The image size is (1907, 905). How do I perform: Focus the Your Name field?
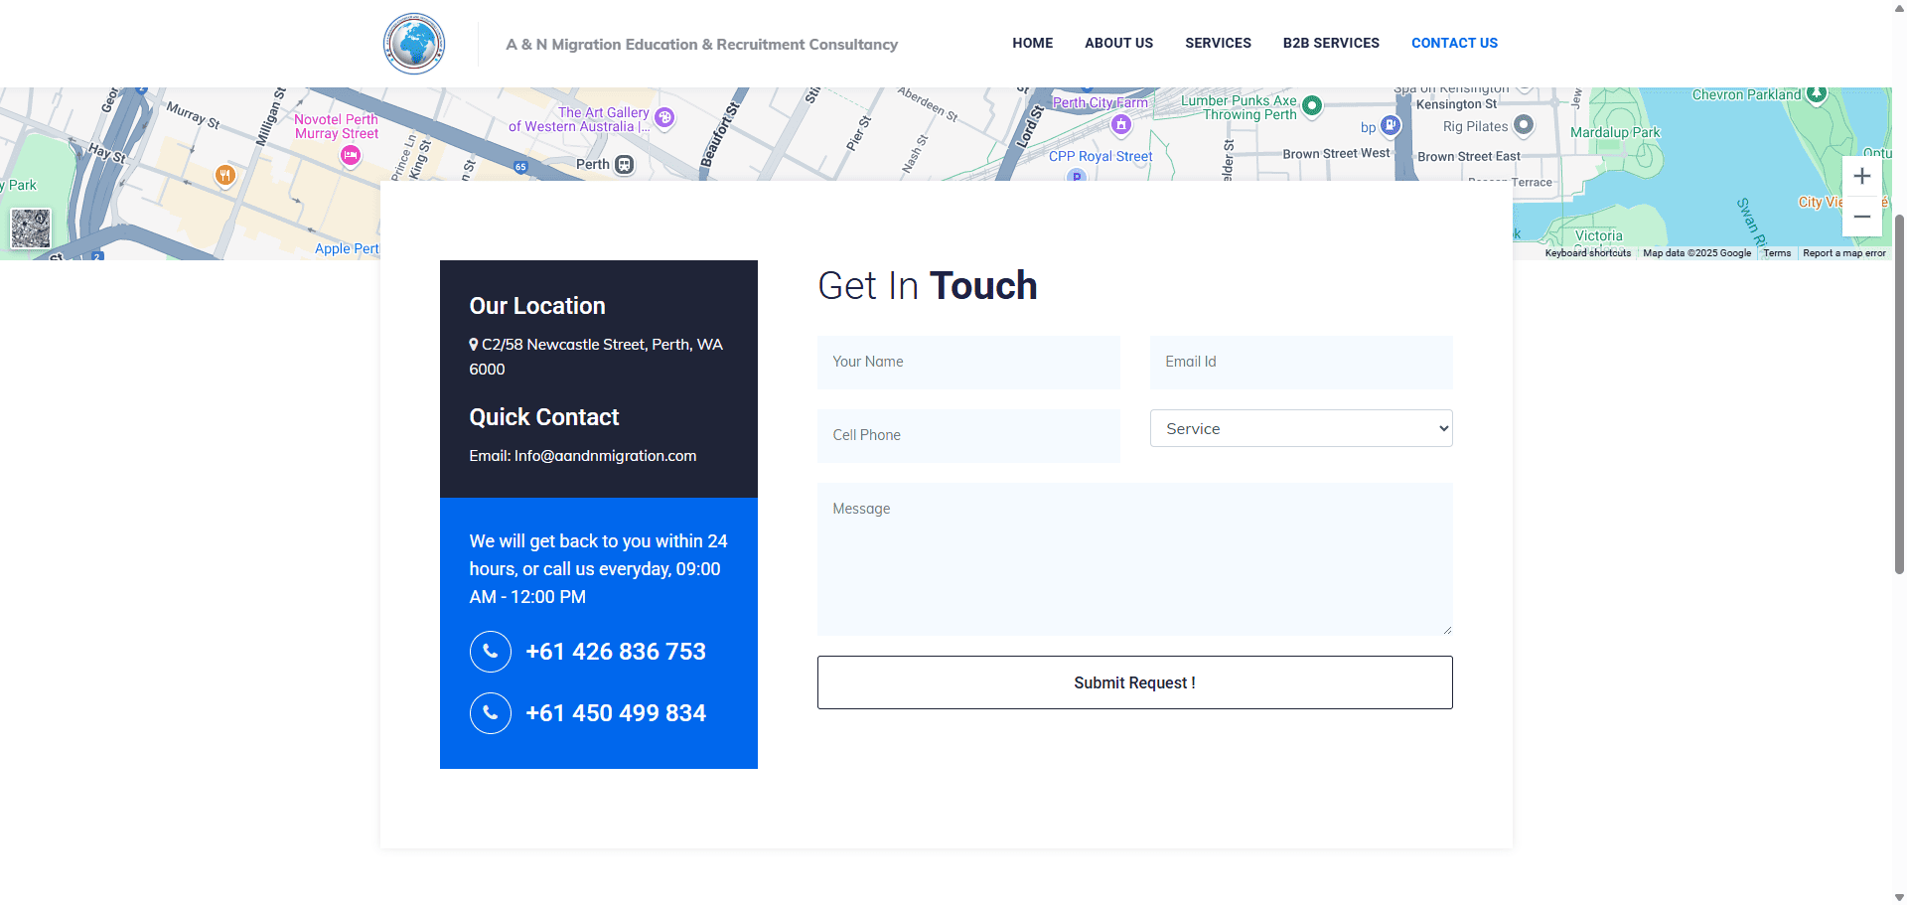tap(968, 363)
